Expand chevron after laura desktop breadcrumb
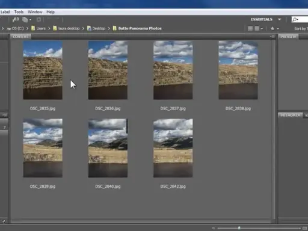 83,28
